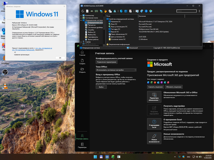Open the three-dot menu in AIDA64 toolbar
214x160 pixels.
tap(199, 11)
